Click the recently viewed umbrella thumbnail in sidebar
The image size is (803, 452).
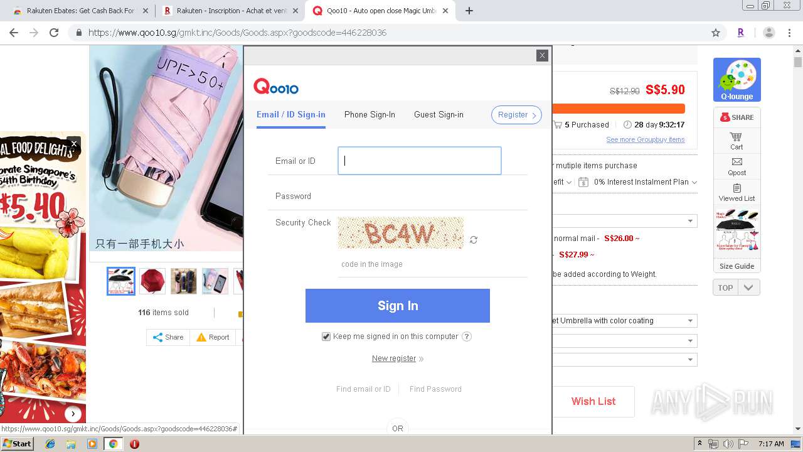pyautogui.click(x=737, y=232)
